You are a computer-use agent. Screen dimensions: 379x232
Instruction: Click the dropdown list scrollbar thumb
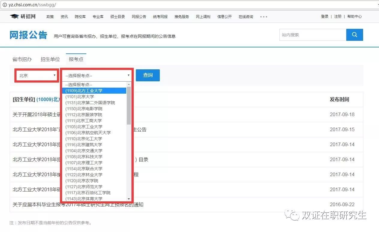(x=129, y=106)
